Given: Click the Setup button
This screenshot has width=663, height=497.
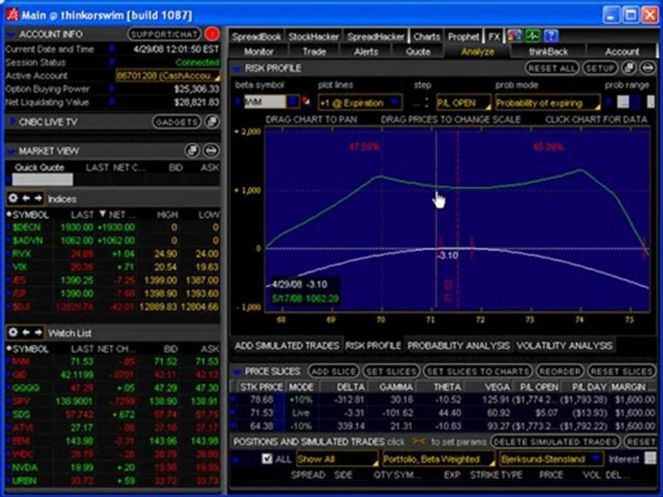Looking at the screenshot, I should (600, 68).
